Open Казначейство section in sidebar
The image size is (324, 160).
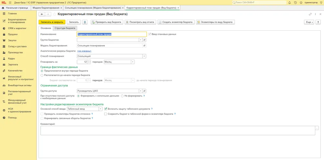[15, 71]
